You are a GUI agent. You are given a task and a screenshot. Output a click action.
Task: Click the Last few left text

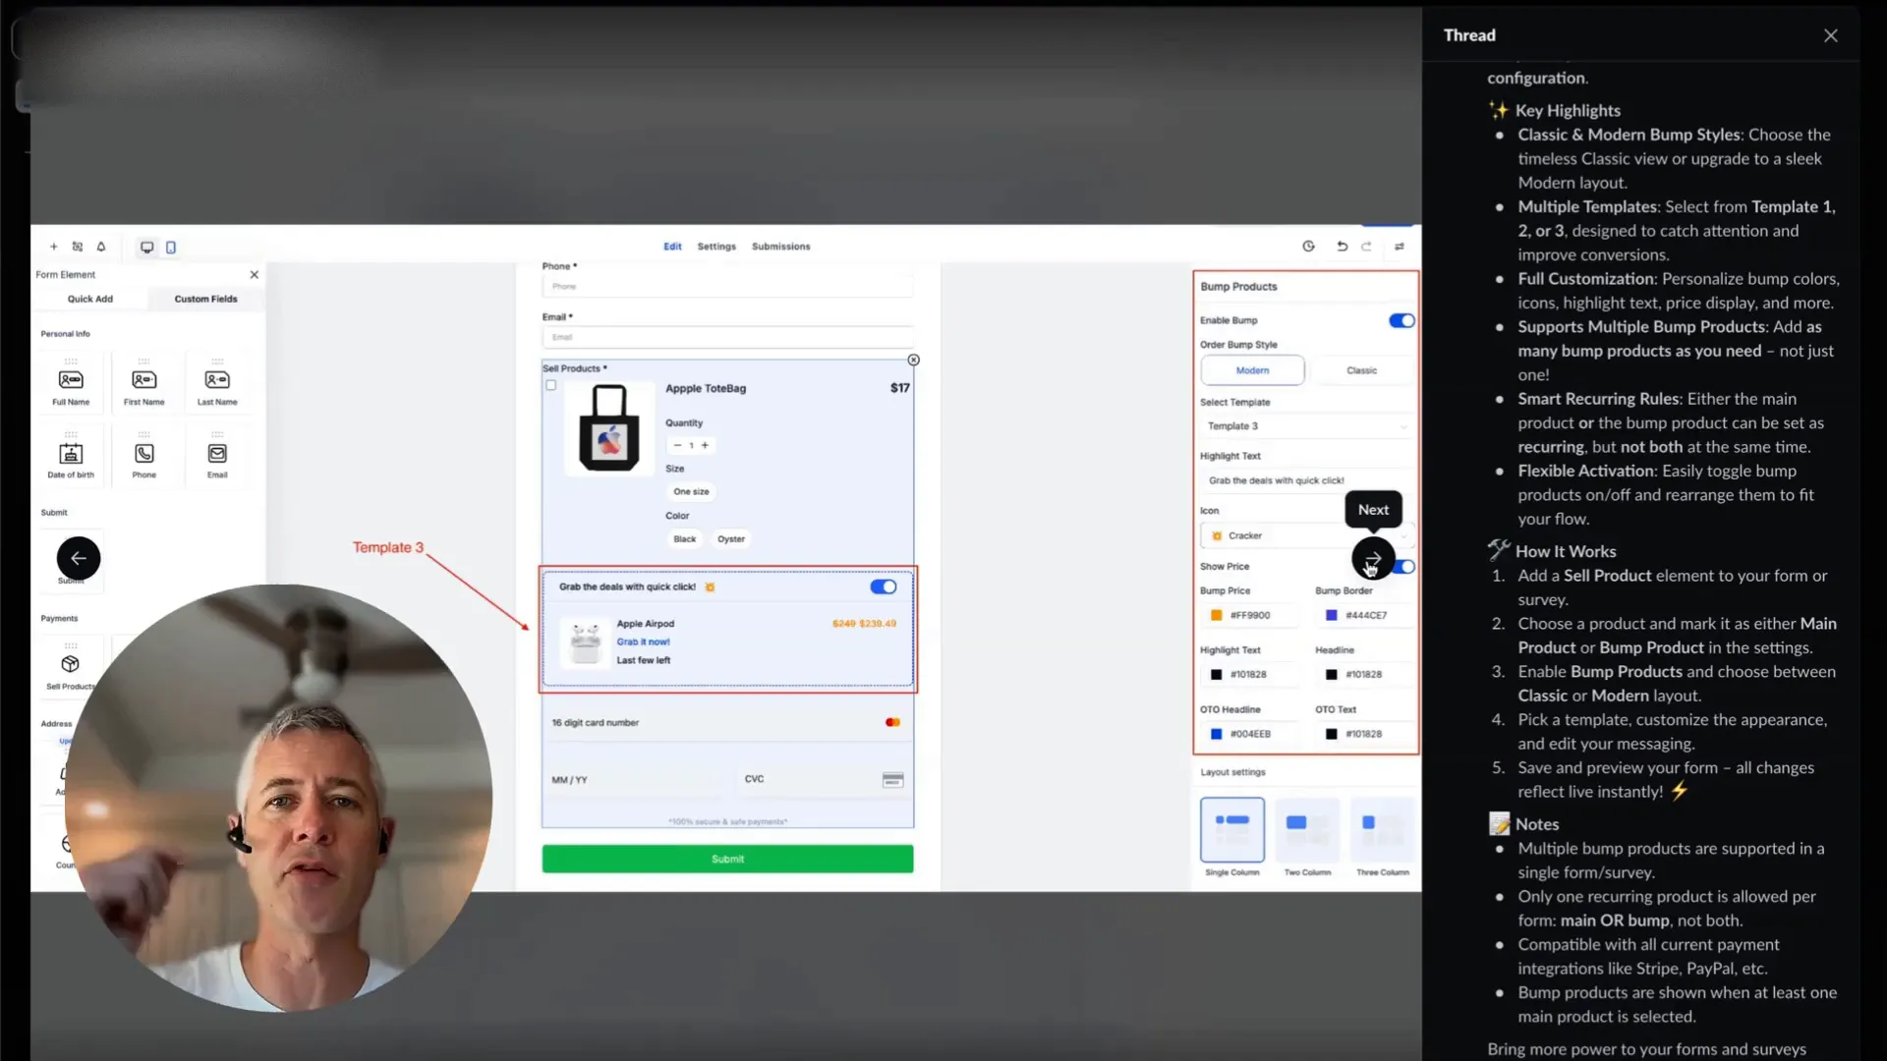[644, 660]
